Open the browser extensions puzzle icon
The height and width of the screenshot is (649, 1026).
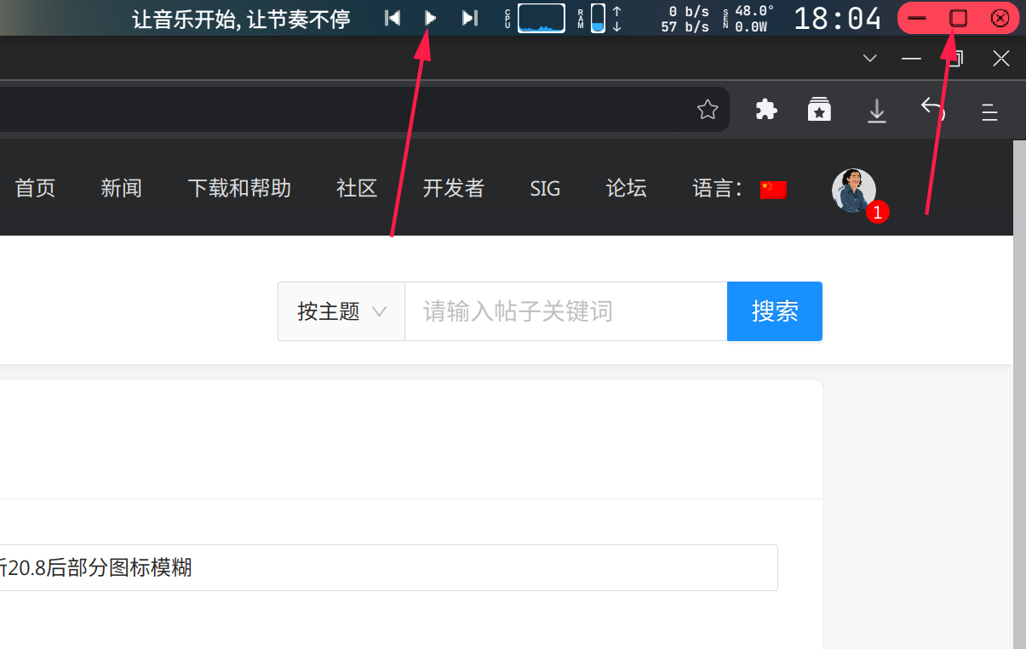[766, 110]
